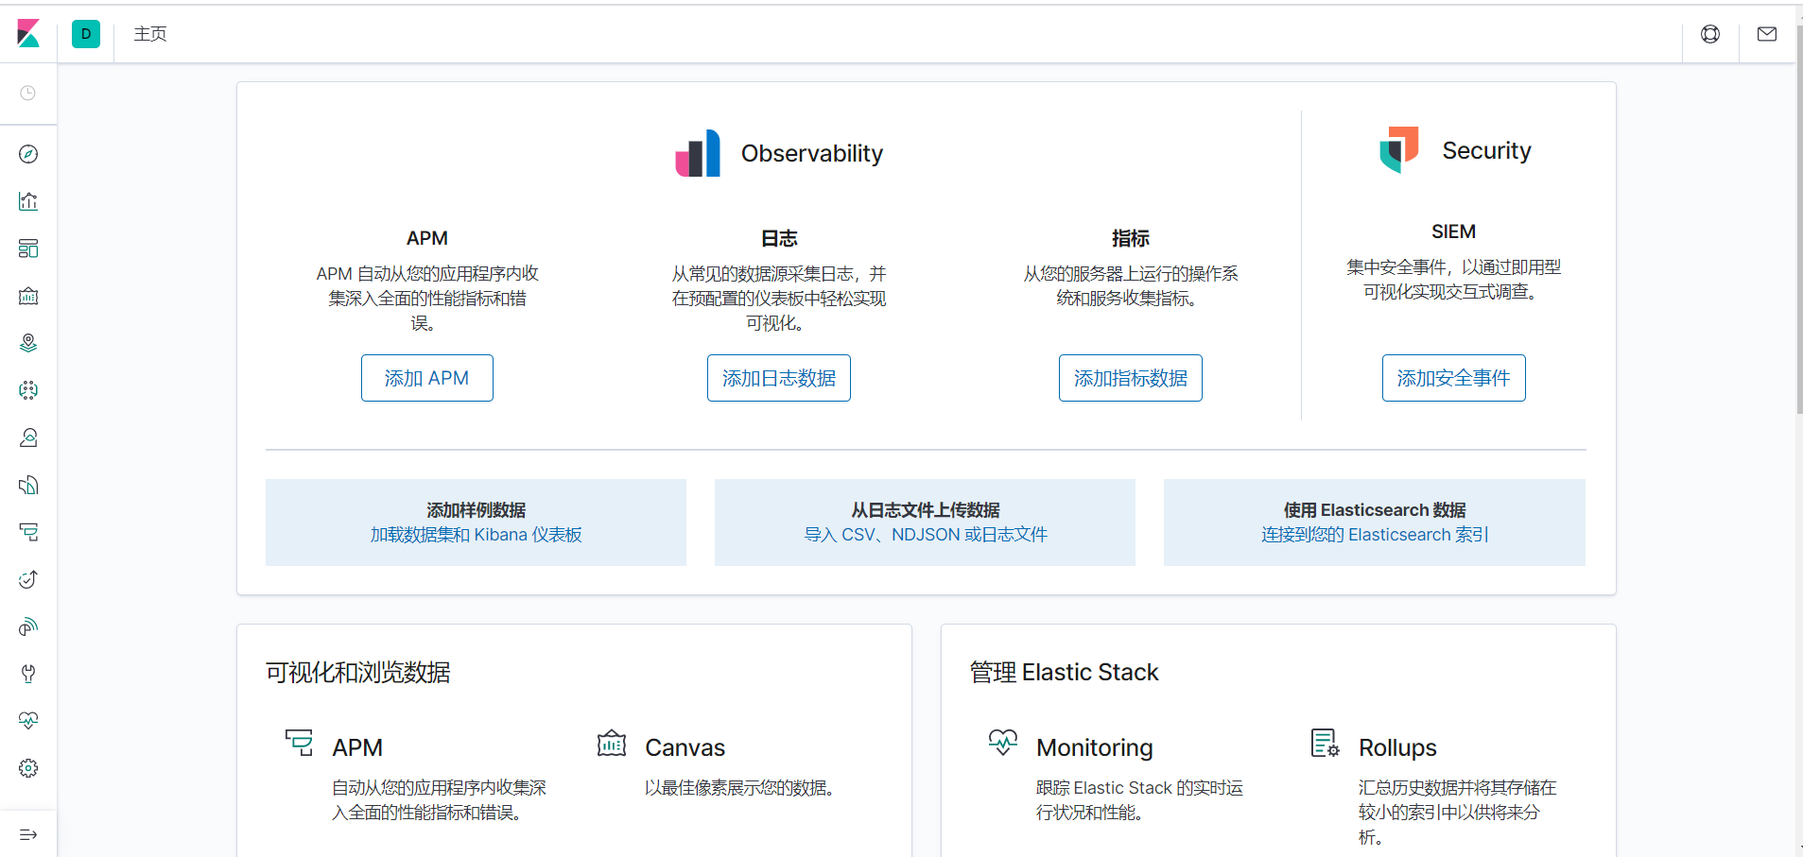
Task: Click the 主页 breadcrumb
Action: pyautogui.click(x=150, y=34)
